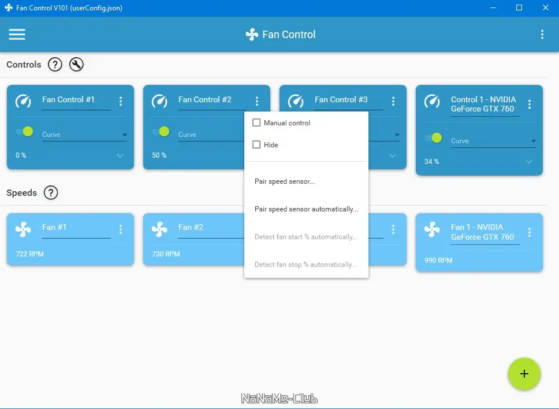Image resolution: width=559 pixels, height=409 pixels.
Task: Click the 0 % value on Fan Control #1
Action: click(x=21, y=155)
